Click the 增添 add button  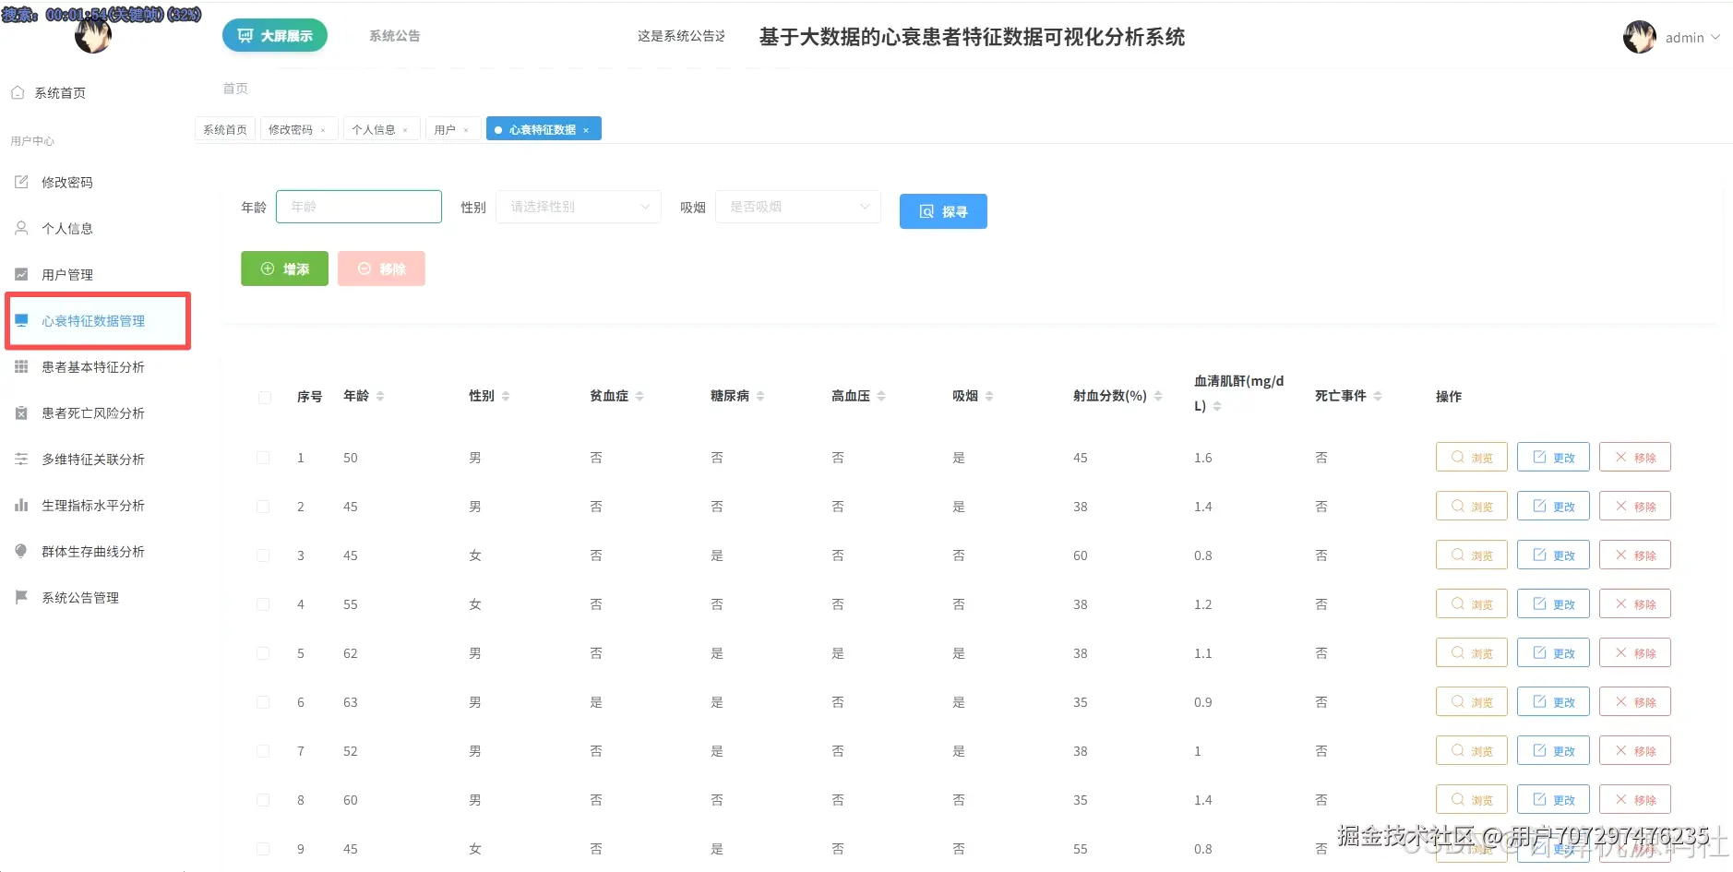tap(283, 269)
